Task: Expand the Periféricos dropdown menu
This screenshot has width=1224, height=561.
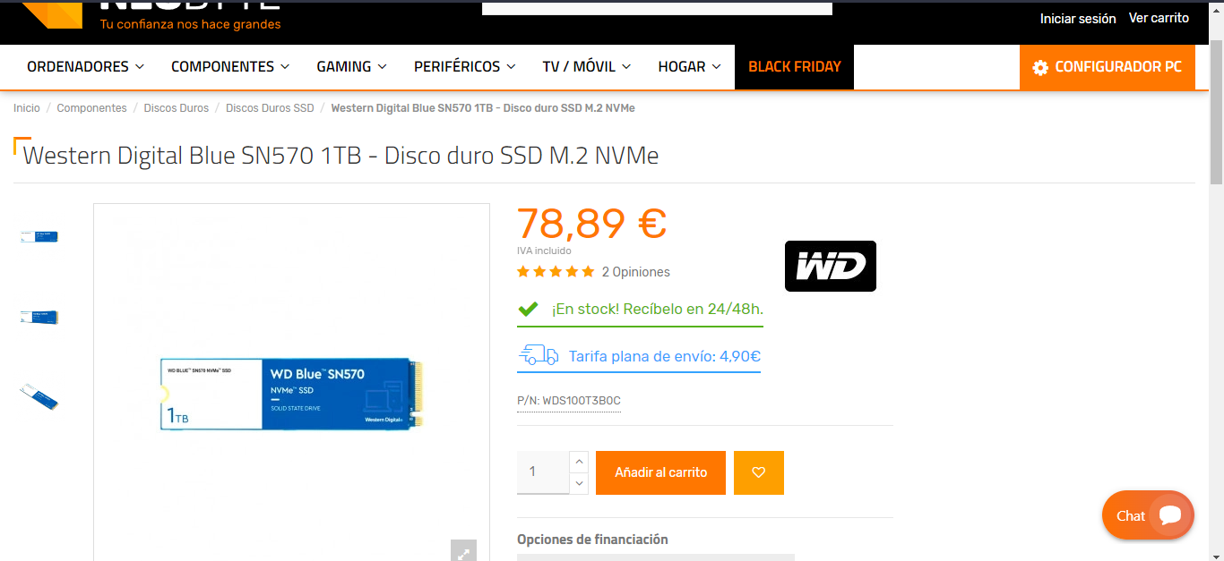Action: point(465,66)
